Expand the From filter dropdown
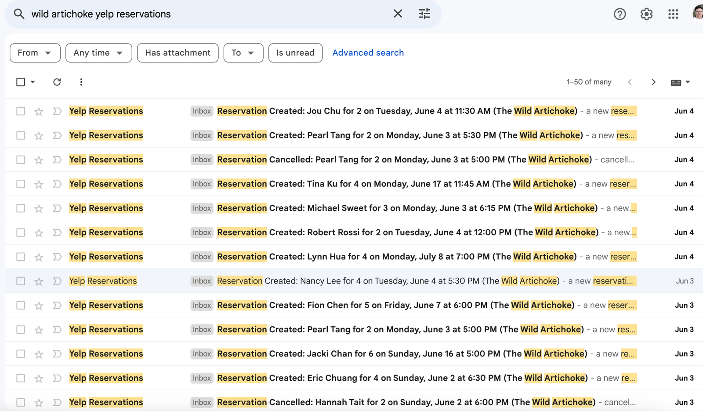This screenshot has width=703, height=411. point(35,53)
